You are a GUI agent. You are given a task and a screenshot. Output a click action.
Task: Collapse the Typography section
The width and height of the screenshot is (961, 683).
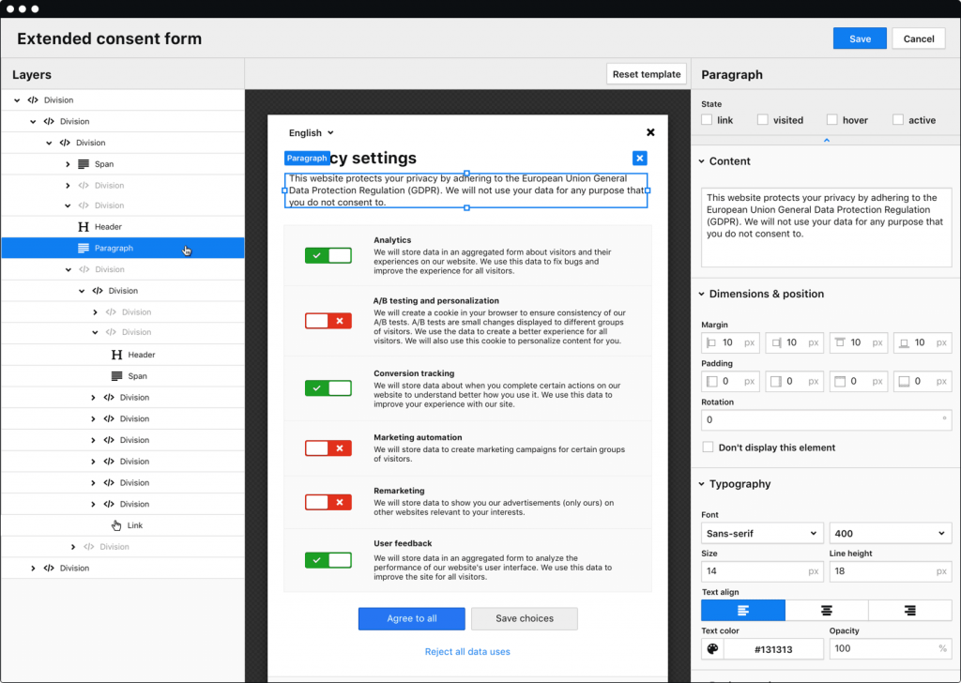click(x=701, y=484)
